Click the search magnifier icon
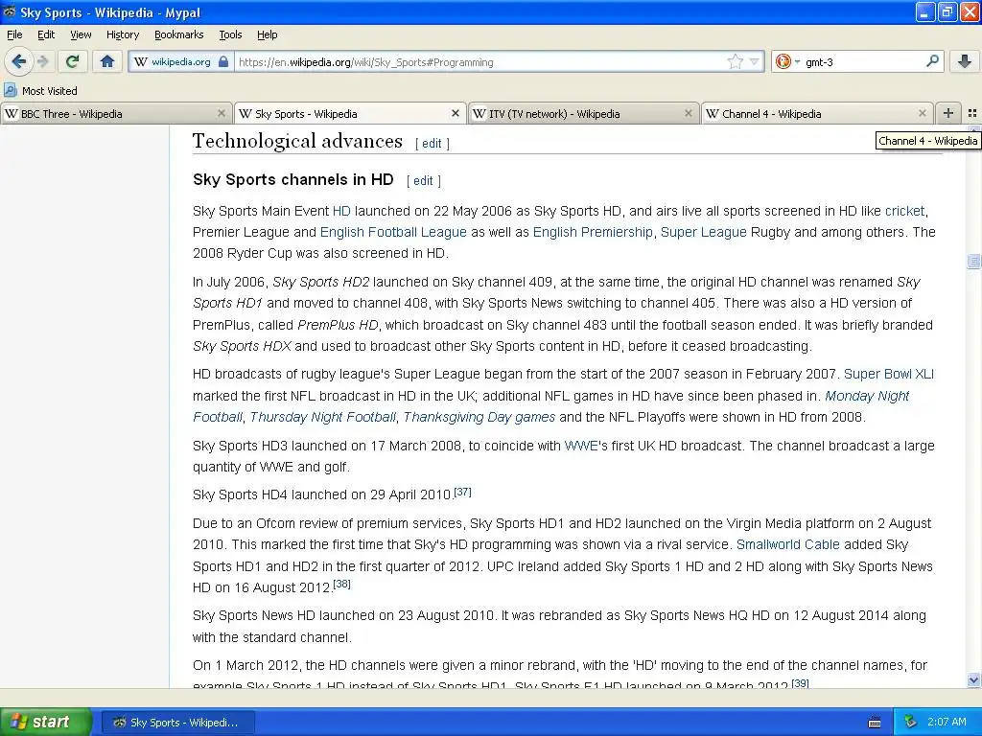 (932, 61)
